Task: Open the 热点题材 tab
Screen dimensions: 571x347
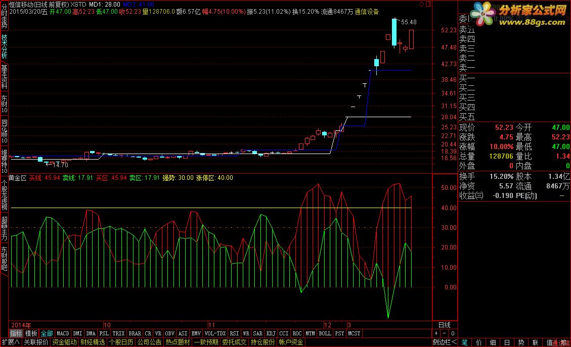Action: (178, 342)
